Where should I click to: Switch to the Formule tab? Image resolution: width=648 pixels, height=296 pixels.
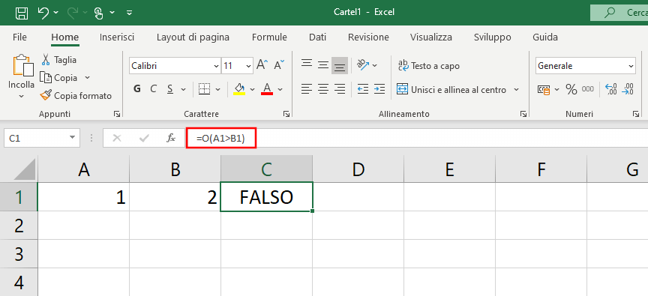pos(269,37)
